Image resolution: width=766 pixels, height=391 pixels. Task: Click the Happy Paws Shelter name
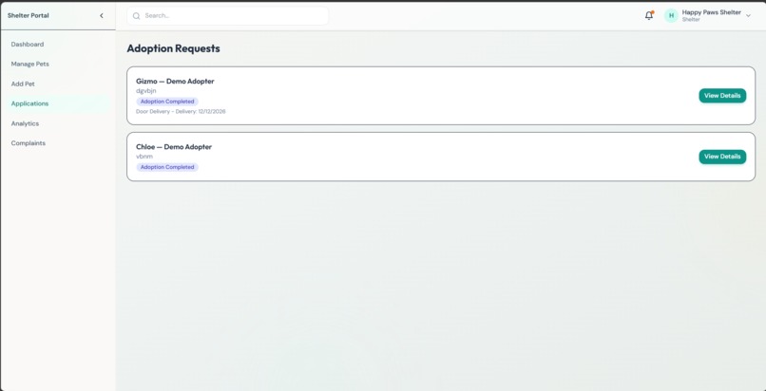click(711, 12)
